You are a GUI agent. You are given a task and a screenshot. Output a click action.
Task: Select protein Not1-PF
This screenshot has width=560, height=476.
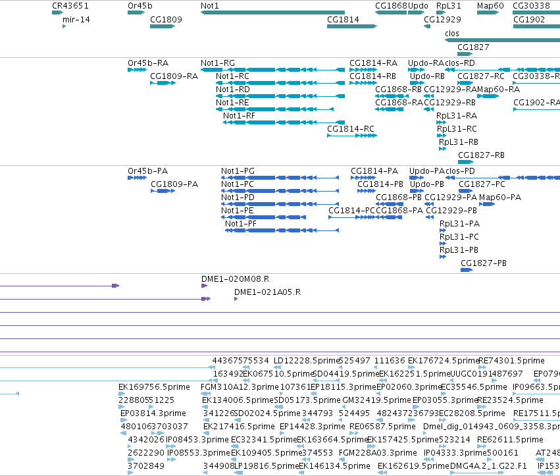tap(282, 230)
